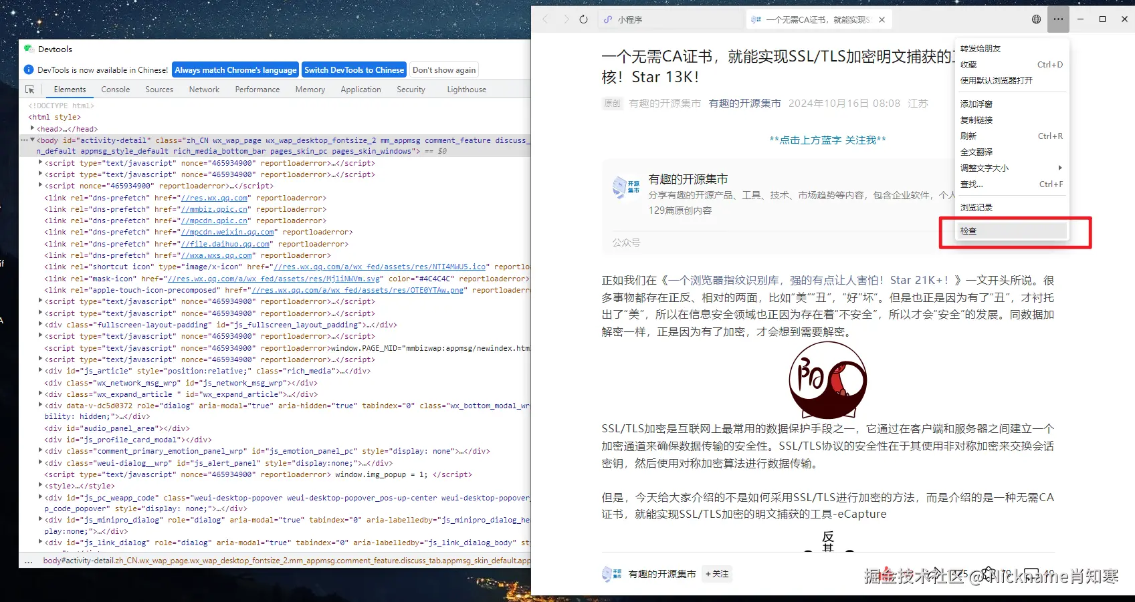Select 刷新 in the menu
This screenshot has height=602, width=1135.
[1012, 136]
